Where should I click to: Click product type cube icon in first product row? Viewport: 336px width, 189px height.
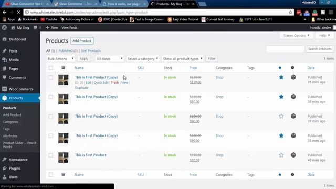[293, 77]
